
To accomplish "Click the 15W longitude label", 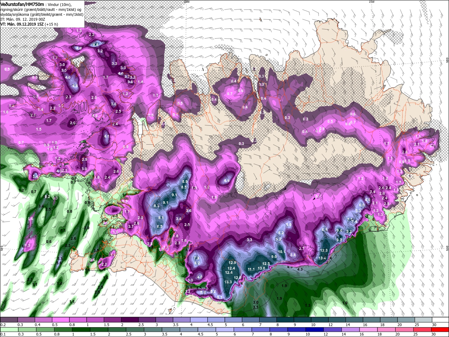I will coord(371,2).
